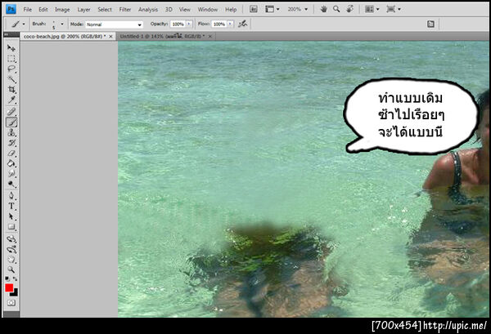Open the View menu
This screenshot has height=334, width=491.
184,10
